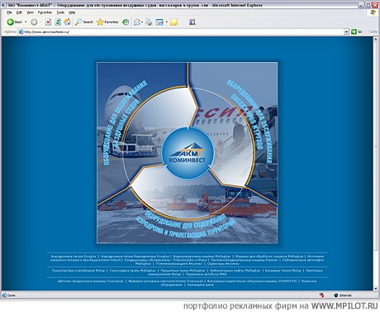Expand the Mail button dropdown arrow

coord(142,22)
